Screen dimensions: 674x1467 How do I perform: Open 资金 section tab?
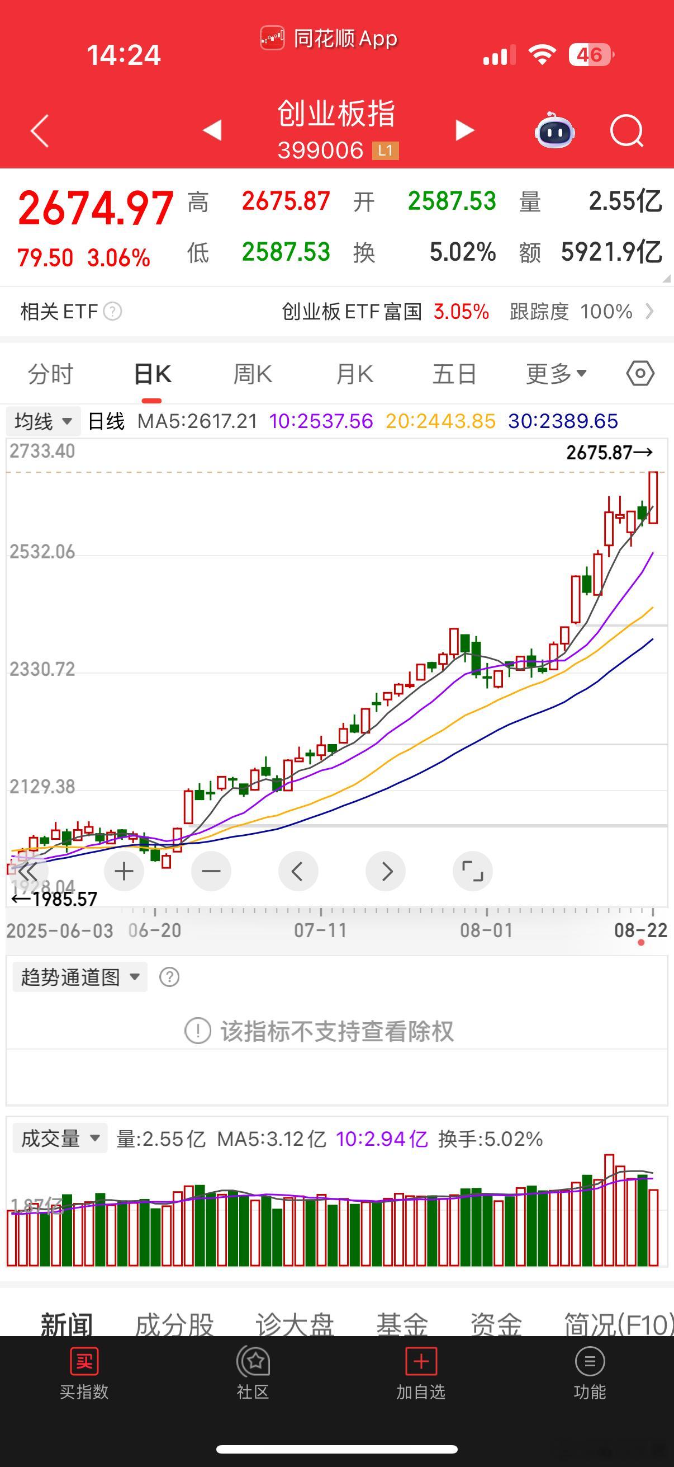(x=495, y=1325)
